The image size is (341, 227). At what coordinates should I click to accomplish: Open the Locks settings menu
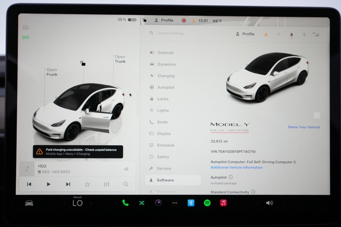[x=159, y=99]
